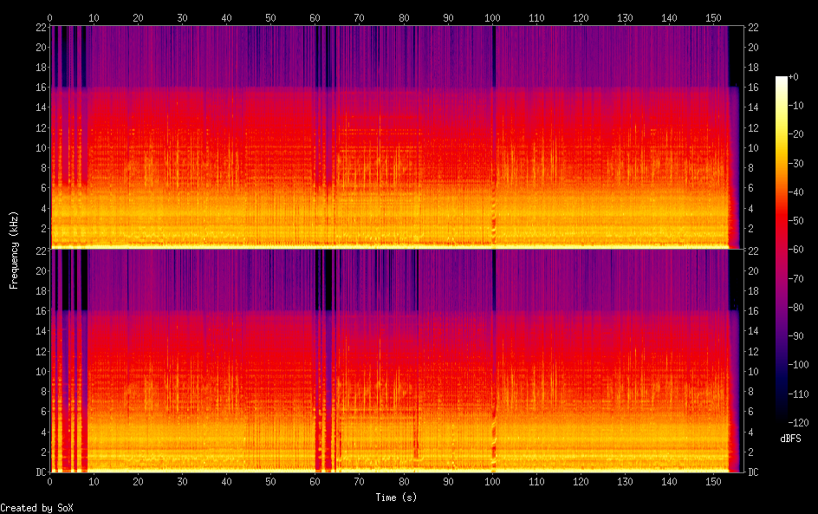Click the "-10" color scale label

coord(795,106)
